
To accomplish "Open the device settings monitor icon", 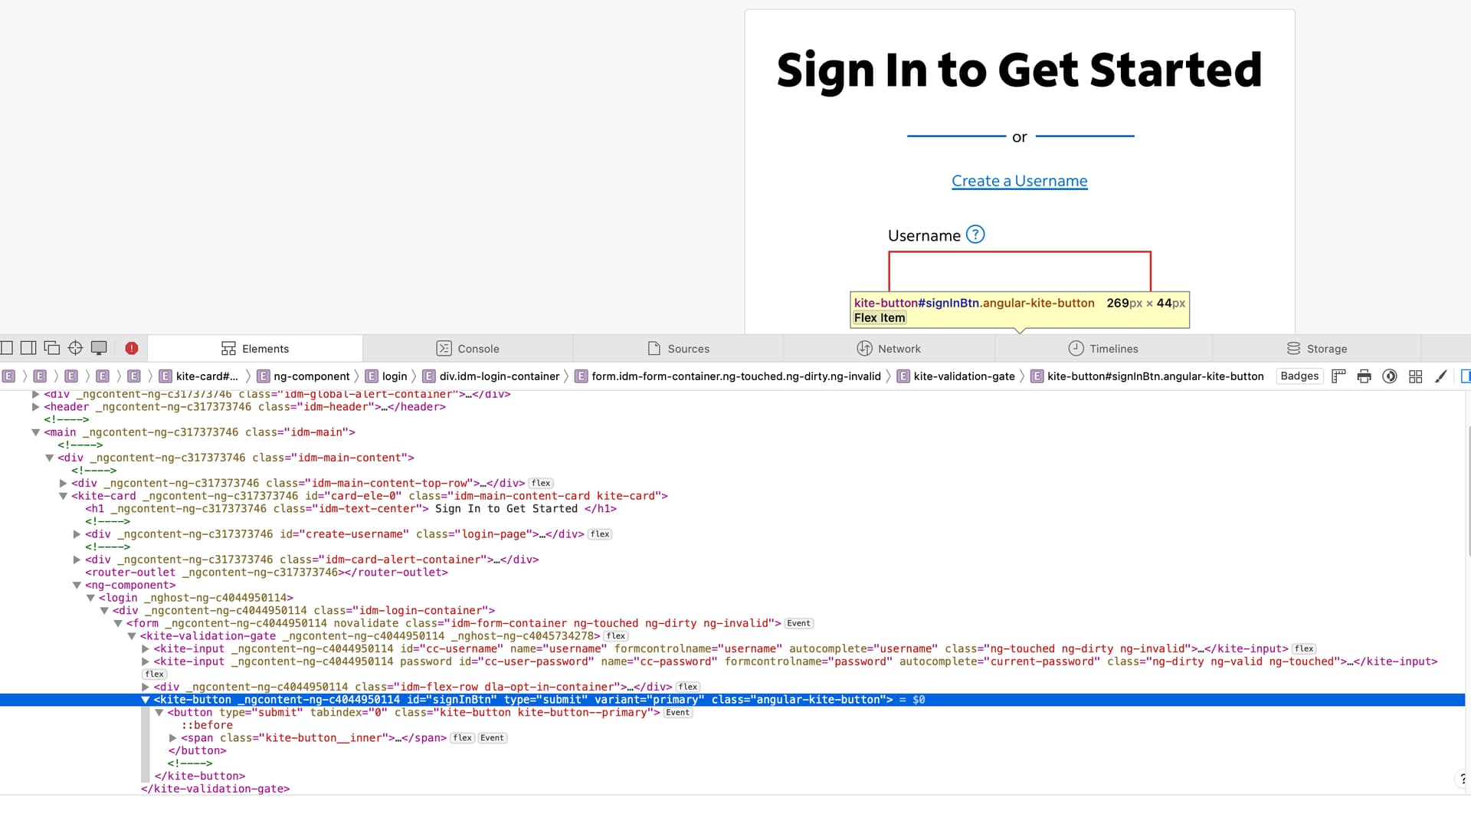I will 99,348.
